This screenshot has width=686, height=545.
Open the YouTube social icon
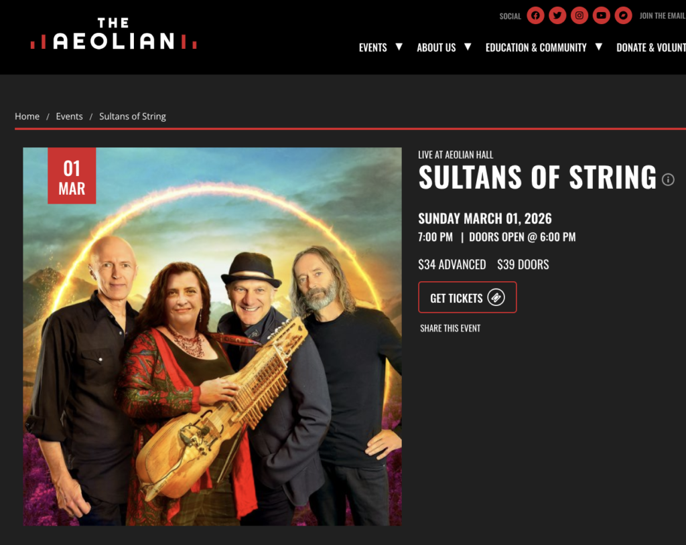pos(601,15)
